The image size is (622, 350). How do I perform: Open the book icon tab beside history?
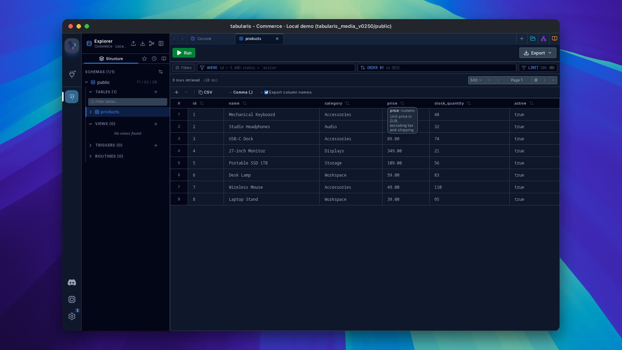coord(164,59)
